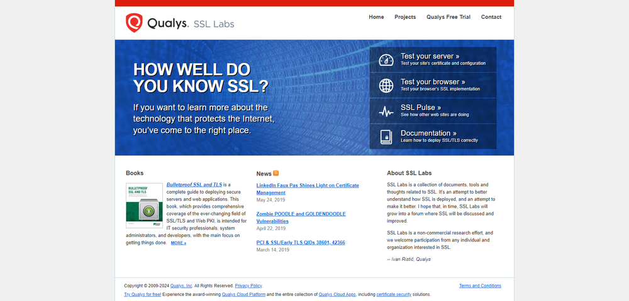Viewport: 629px width, 301px height.
Task: Select Contact in the top navigation
Action: point(491,17)
